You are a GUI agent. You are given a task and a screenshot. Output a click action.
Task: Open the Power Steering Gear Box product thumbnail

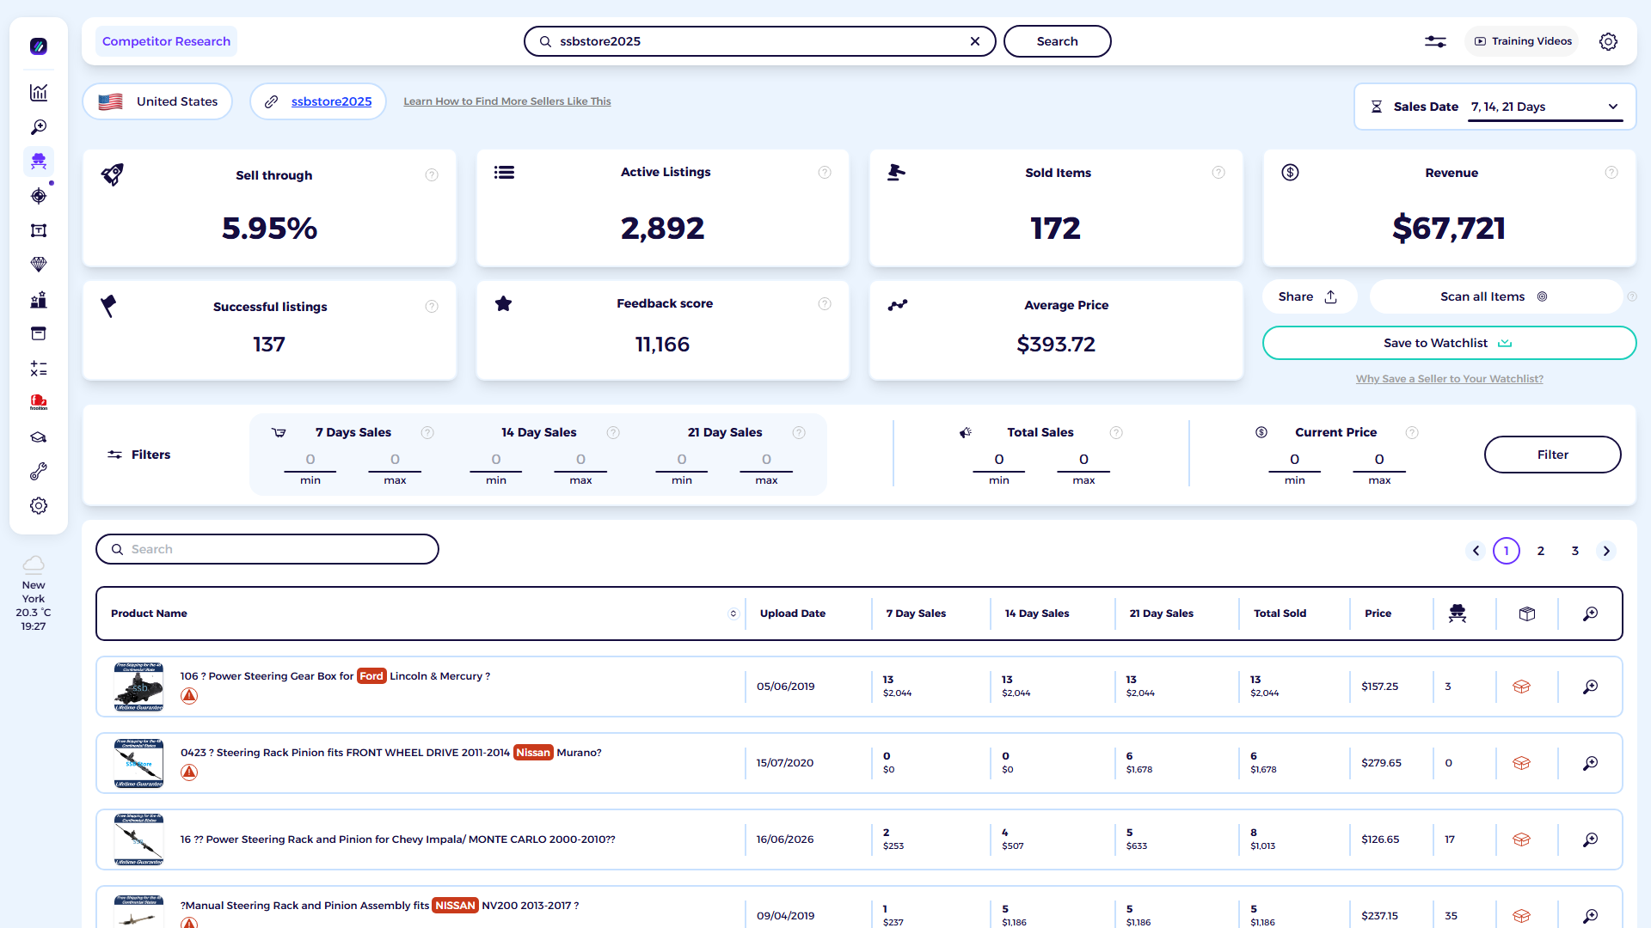pyautogui.click(x=138, y=687)
